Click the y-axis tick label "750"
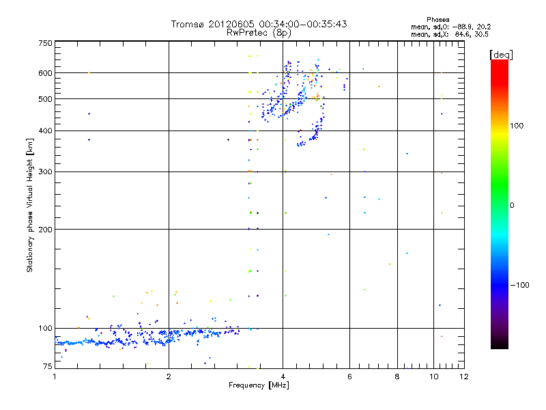 point(46,43)
